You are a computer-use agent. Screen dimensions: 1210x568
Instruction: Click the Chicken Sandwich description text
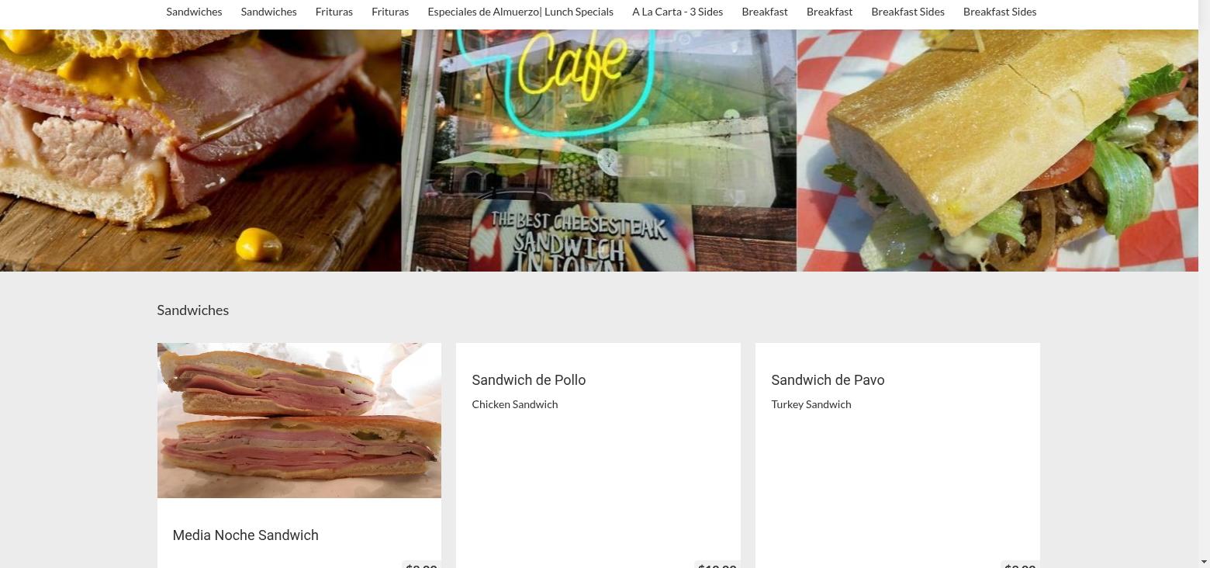coord(514,404)
